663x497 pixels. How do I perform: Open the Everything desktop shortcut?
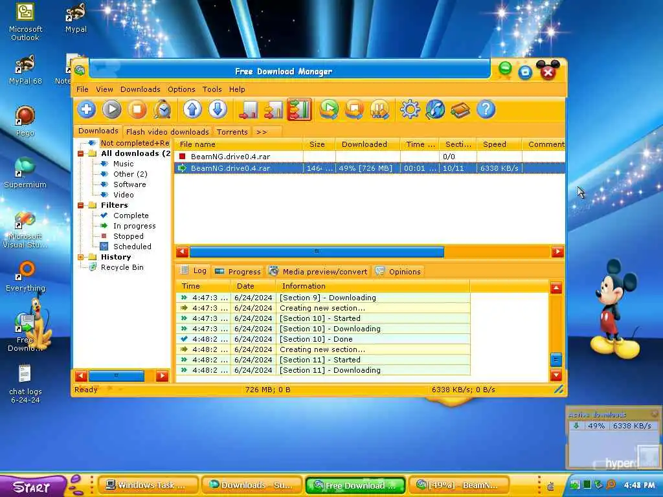25,277
